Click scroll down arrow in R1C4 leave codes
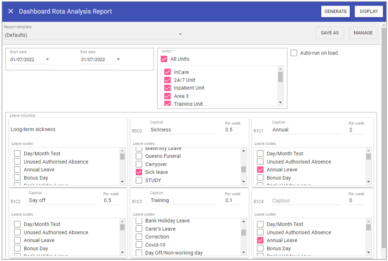Screen dimensions: 388x261 (368, 252)
